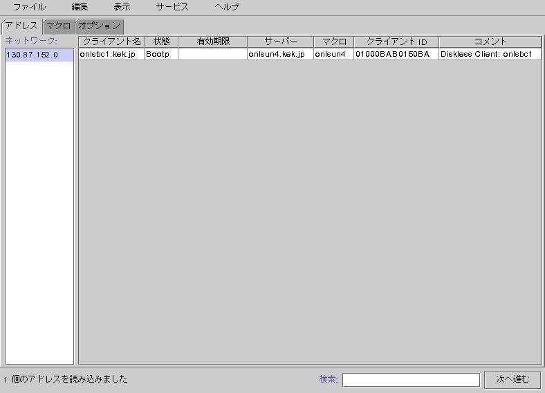Click the マクロ column header
The width and height of the screenshot is (545, 393).
point(334,42)
